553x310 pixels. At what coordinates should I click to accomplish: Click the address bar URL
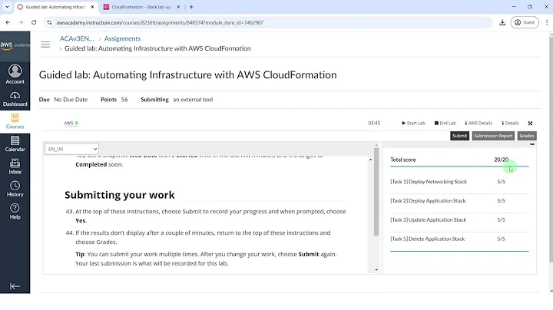pyautogui.click(x=160, y=22)
